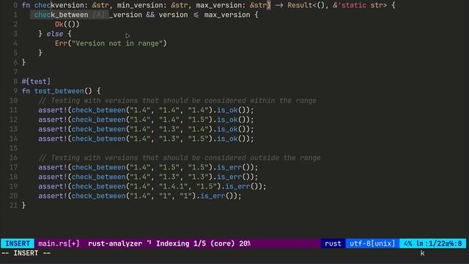This screenshot has height=264, width=469.
Task: Click line number 21 in the gutter
Action: click(x=13, y=205)
